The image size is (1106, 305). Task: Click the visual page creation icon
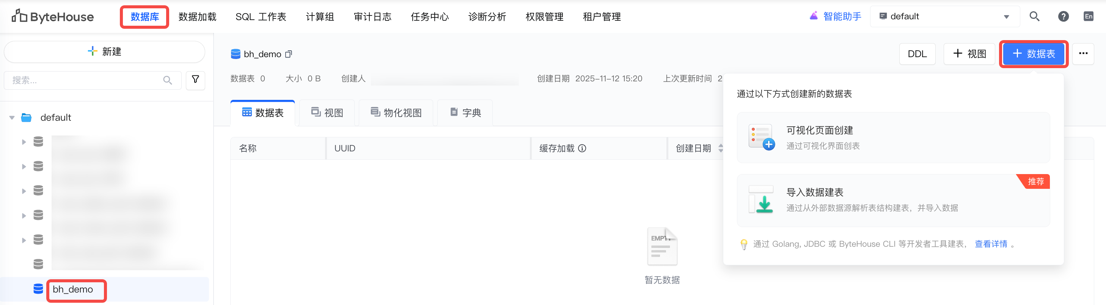click(761, 137)
